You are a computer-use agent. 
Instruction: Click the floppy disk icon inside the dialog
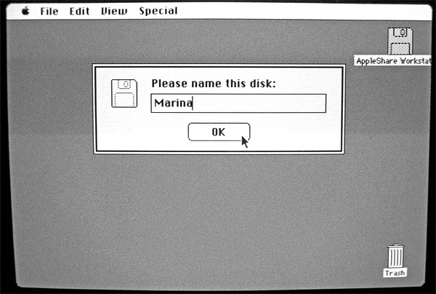point(124,93)
